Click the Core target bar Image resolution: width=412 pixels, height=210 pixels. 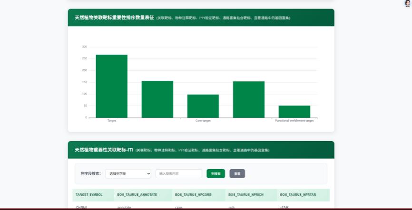(203, 106)
